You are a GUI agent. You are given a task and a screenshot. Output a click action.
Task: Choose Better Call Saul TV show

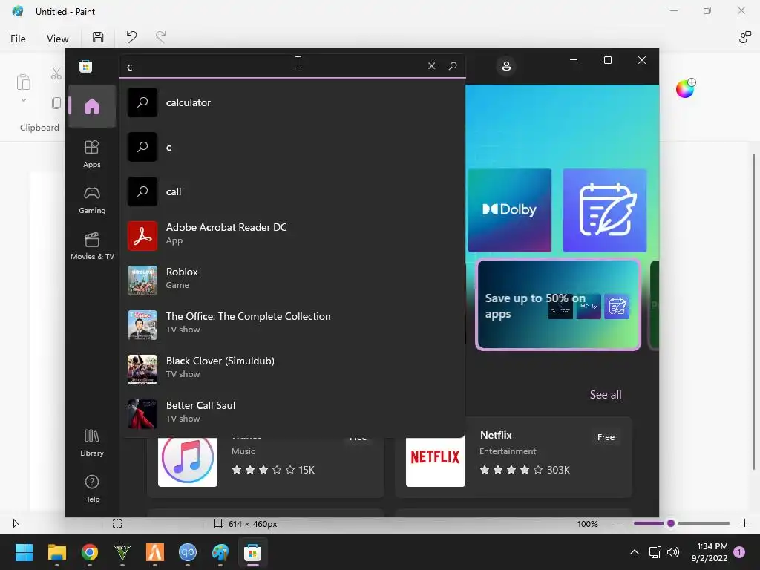tap(292, 414)
